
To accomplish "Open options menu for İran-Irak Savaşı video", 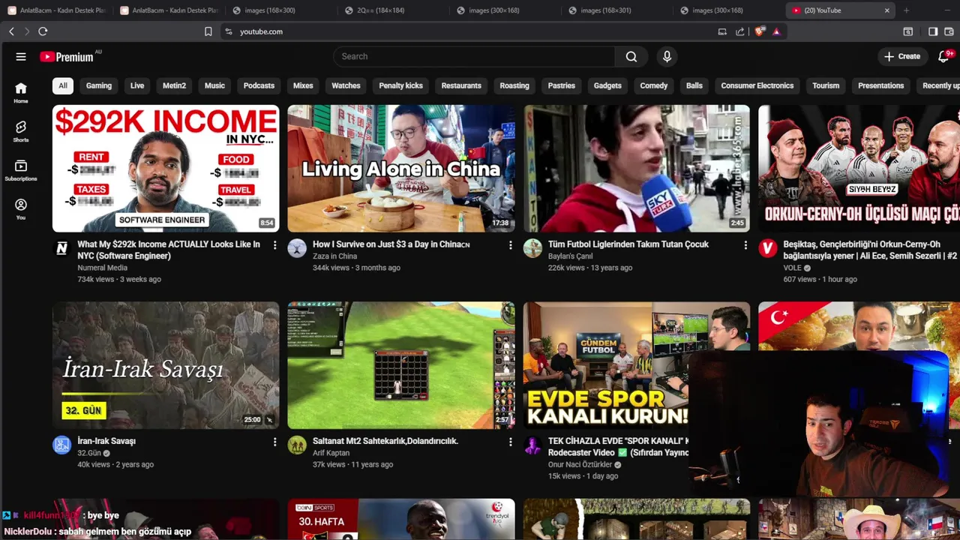I will (274, 442).
